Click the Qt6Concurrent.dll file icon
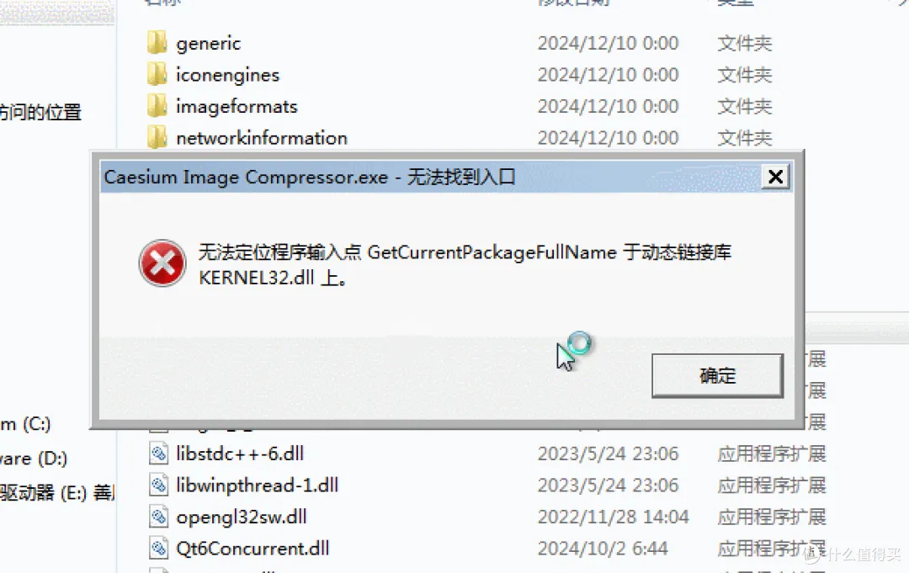Image resolution: width=909 pixels, height=573 pixels. tap(158, 548)
